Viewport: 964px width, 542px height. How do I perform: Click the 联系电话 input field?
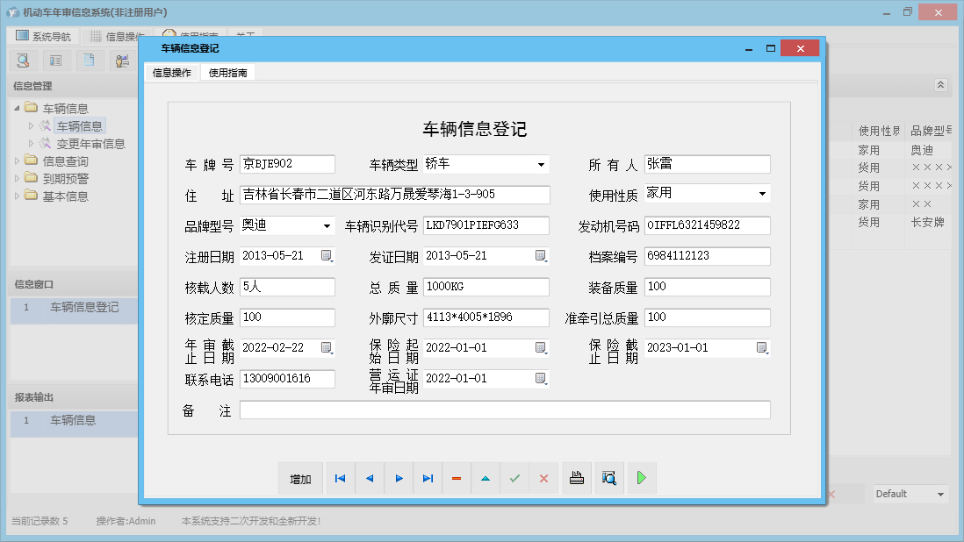coord(288,379)
